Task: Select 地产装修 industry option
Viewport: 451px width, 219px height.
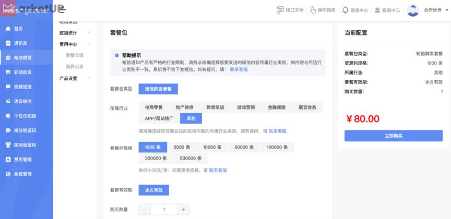Action: [x=184, y=107]
